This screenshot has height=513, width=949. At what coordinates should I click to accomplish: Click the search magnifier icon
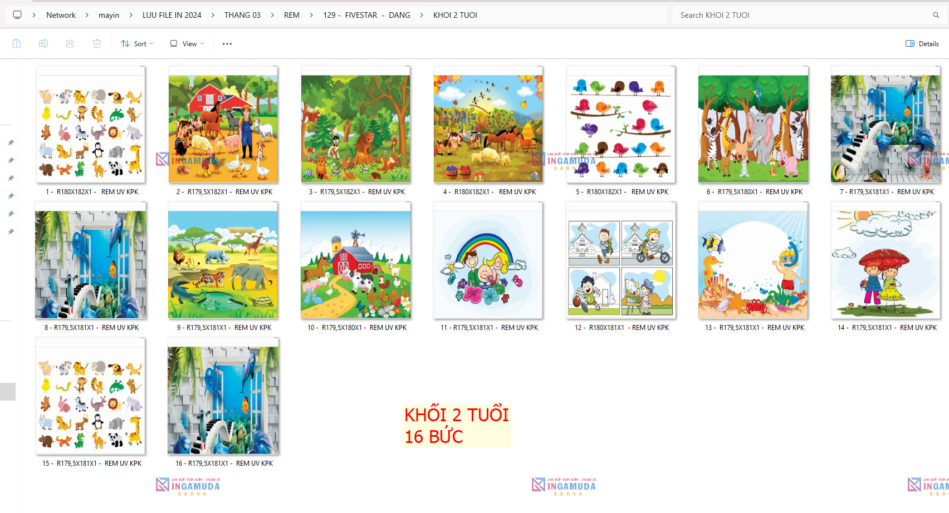[x=936, y=15]
